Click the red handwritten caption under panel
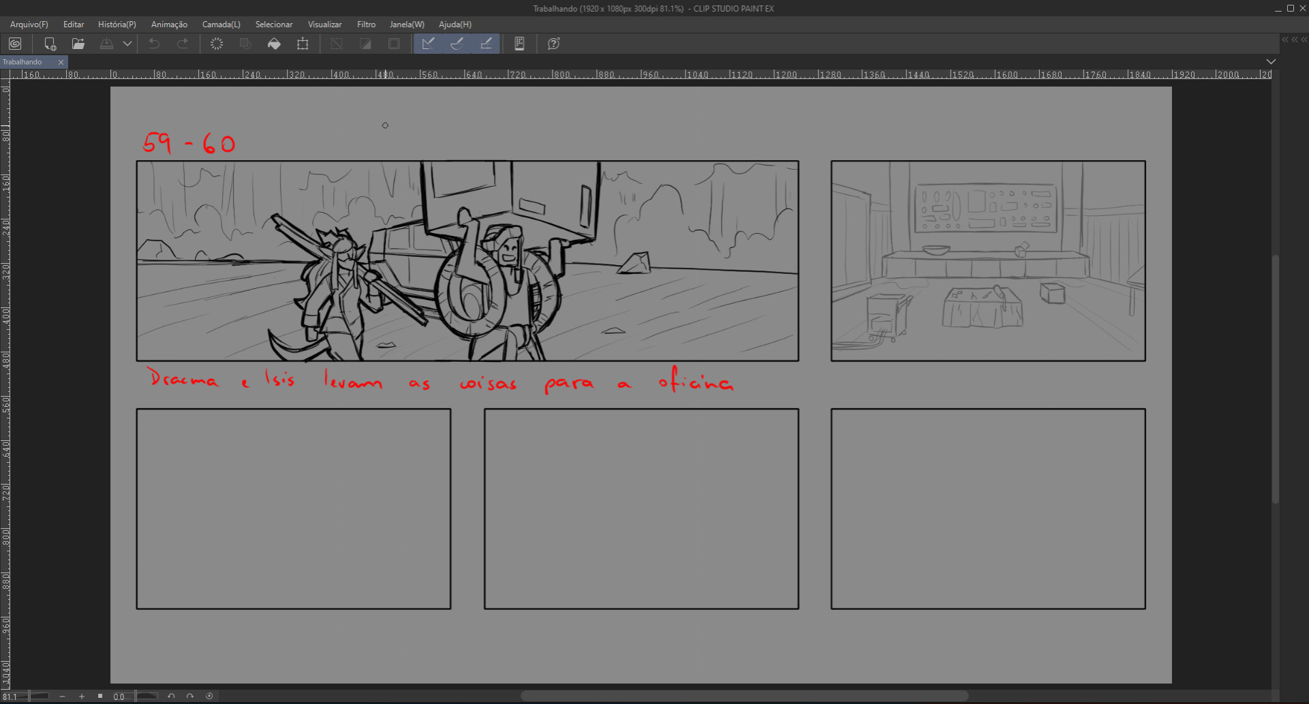 tap(440, 380)
